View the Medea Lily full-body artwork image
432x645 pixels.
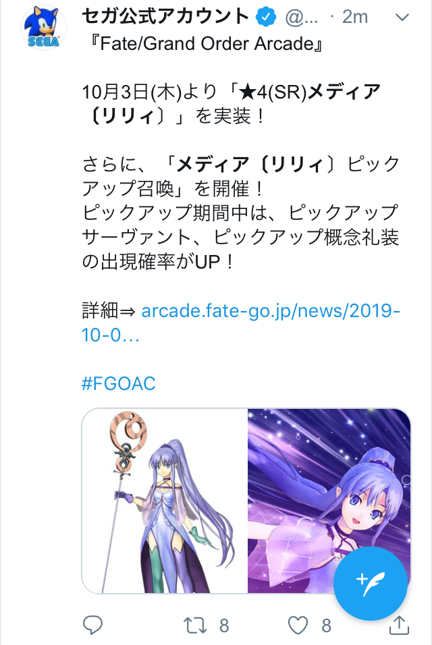point(165,501)
